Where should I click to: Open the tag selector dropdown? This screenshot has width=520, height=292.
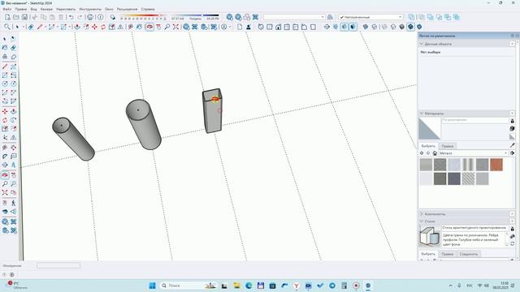370,17
